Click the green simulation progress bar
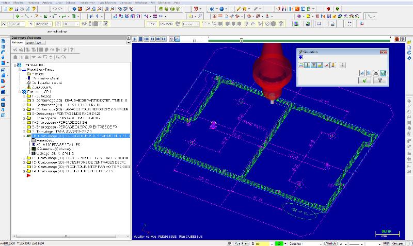 click(299, 41)
